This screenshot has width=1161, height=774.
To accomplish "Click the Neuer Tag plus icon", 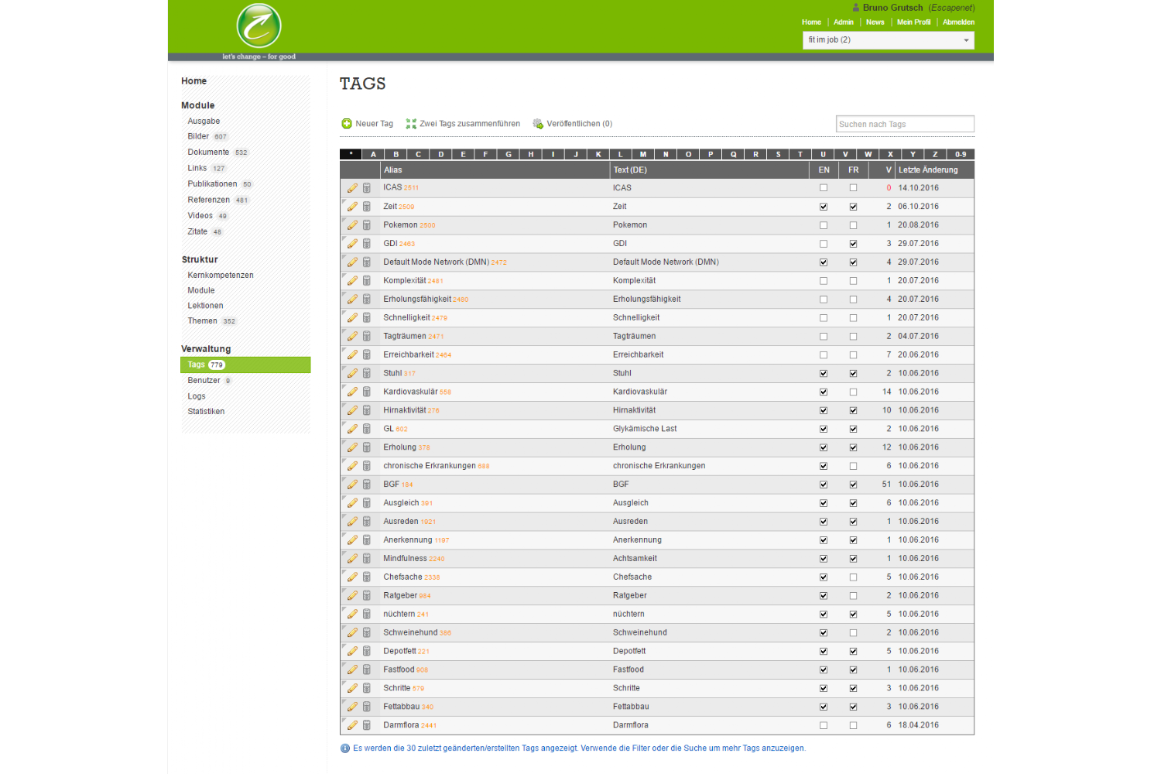I will point(347,124).
